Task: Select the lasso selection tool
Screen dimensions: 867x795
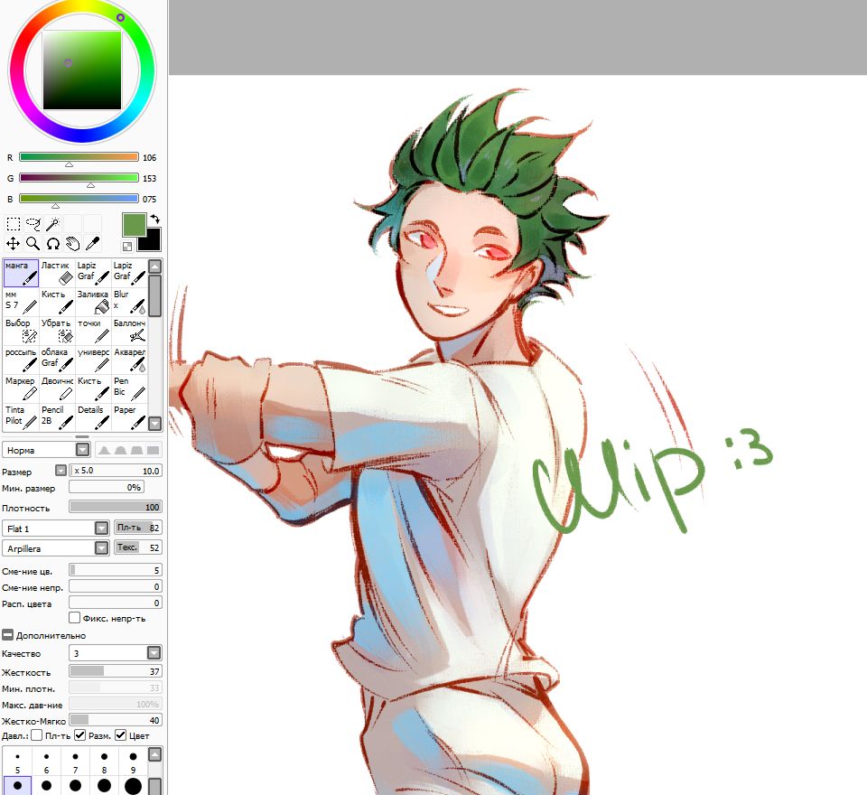Action: click(x=33, y=223)
